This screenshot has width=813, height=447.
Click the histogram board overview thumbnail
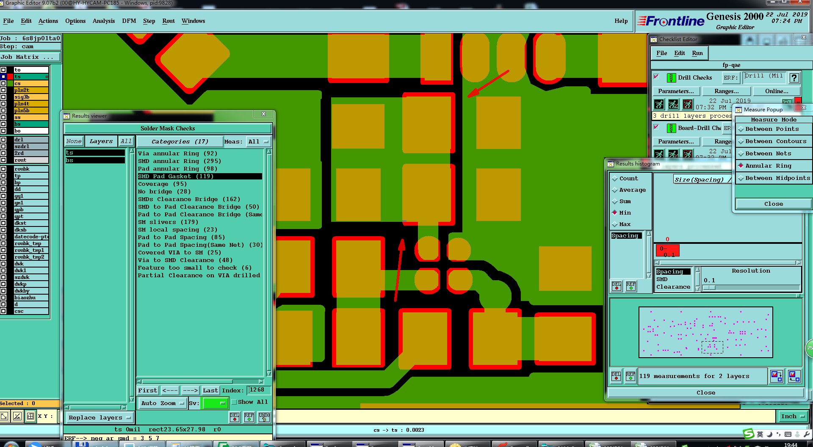tap(705, 333)
